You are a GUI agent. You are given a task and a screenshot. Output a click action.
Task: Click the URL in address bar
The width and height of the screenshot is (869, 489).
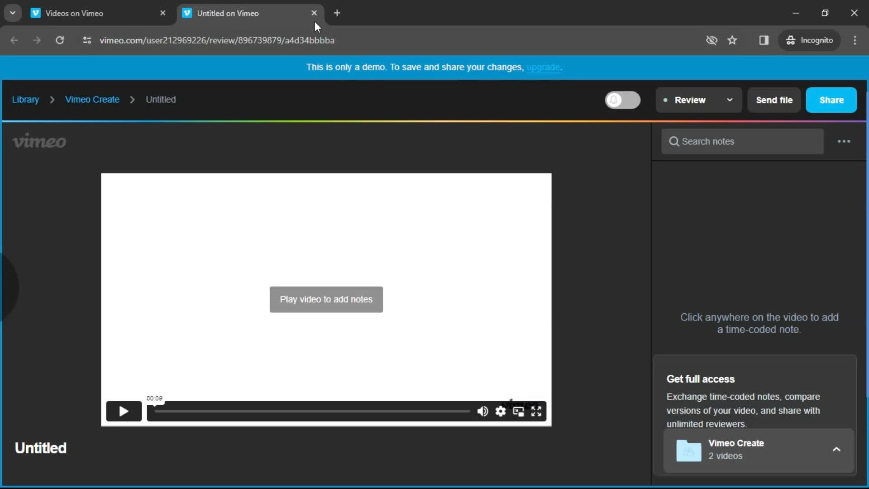(217, 40)
